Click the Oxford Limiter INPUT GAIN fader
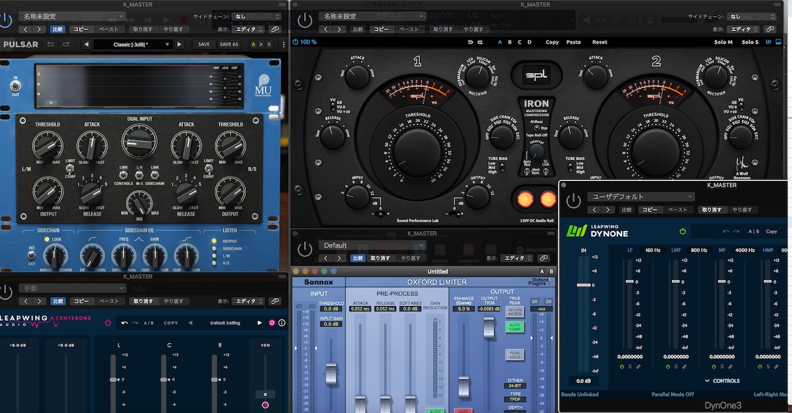Viewport: 792px width, 413px height. (x=331, y=373)
